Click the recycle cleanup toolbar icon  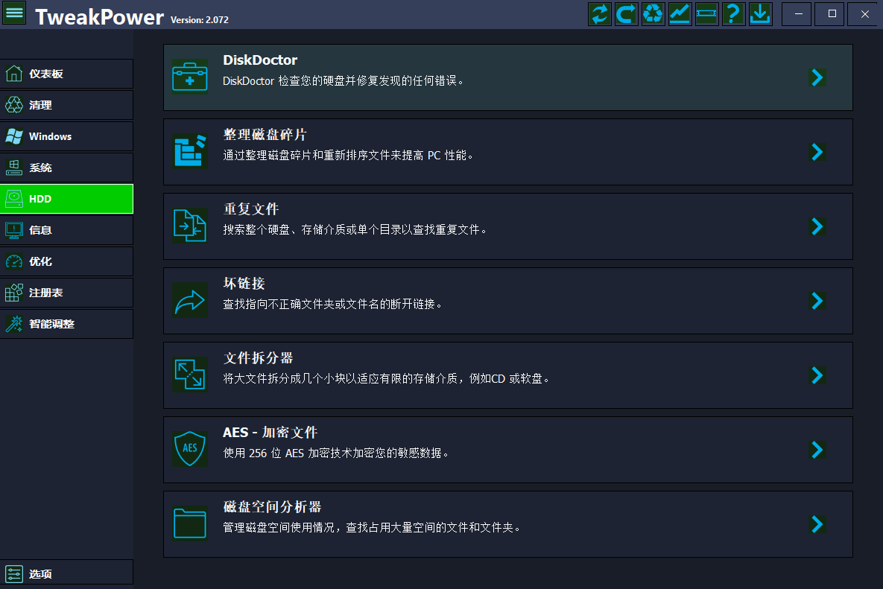[653, 13]
